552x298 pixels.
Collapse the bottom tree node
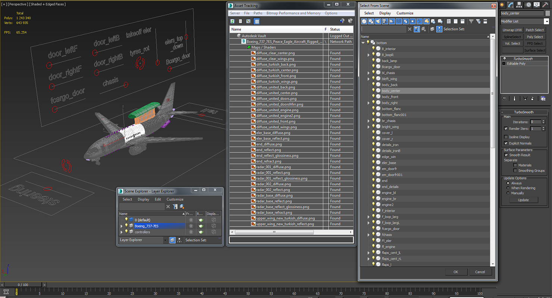point(363,43)
